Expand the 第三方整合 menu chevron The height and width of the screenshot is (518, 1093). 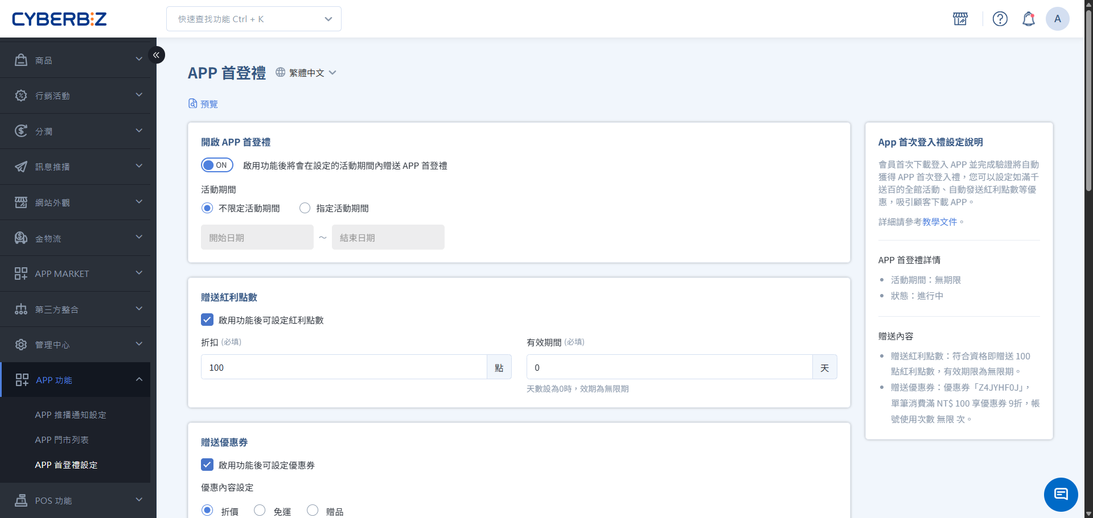pos(139,308)
